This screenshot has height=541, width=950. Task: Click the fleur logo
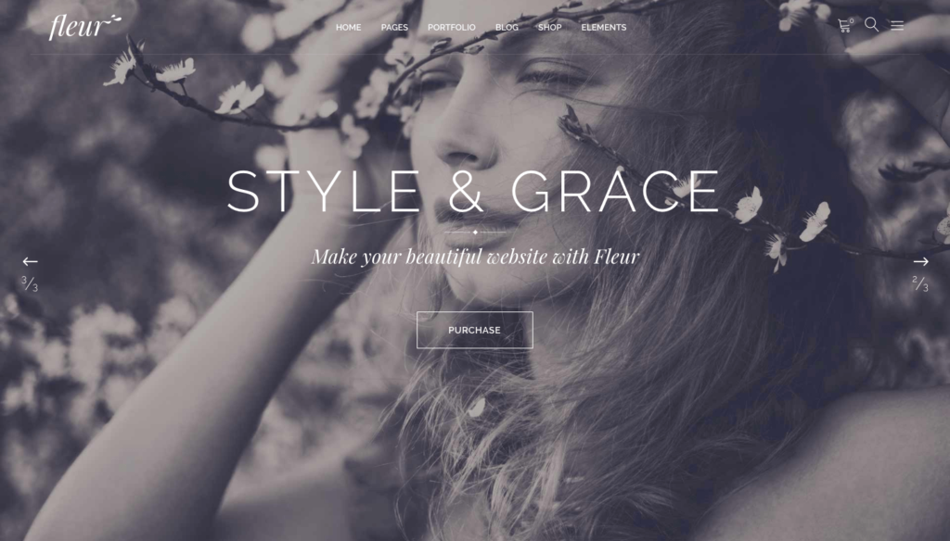(84, 27)
